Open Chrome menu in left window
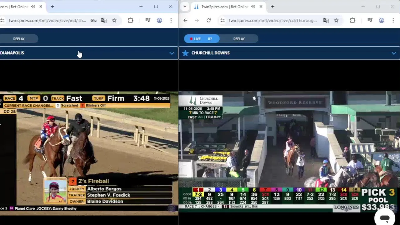 coord(171,20)
